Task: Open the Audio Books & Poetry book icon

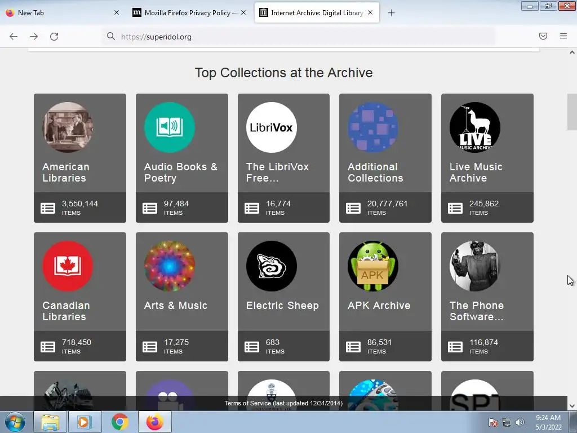Action: tap(170, 127)
